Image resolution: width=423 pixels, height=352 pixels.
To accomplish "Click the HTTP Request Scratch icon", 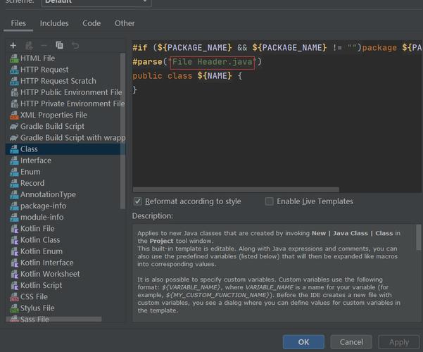I will [x=14, y=81].
